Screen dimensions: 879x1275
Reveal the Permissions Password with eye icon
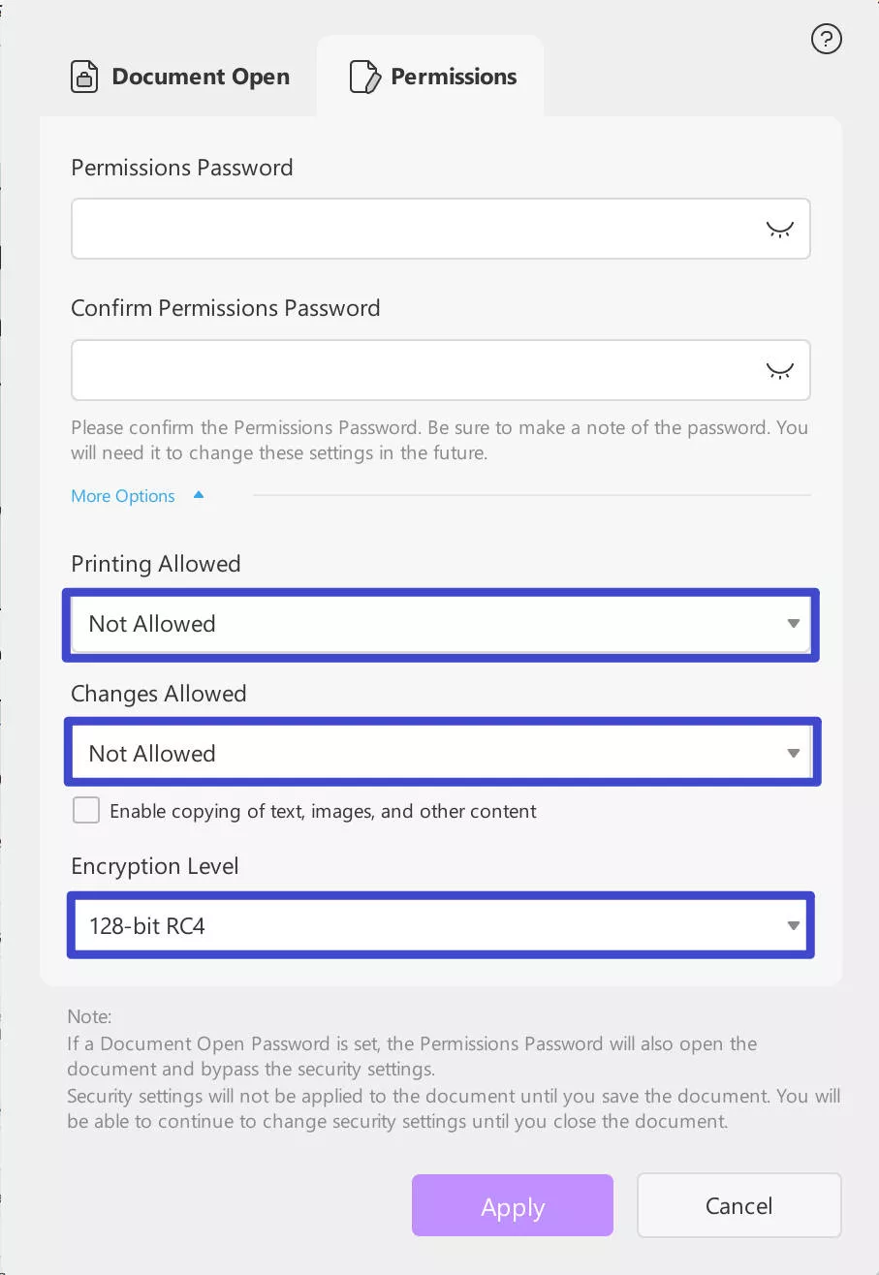click(779, 230)
